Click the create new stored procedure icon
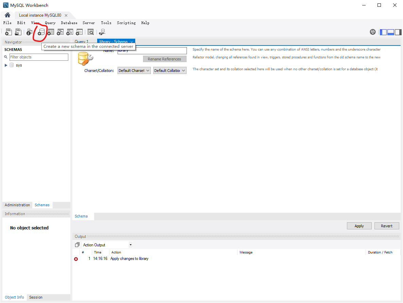 click(x=70, y=32)
